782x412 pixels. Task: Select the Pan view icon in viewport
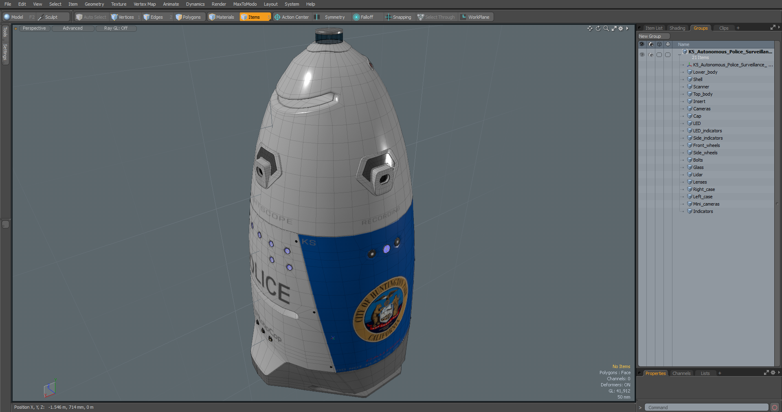(x=590, y=28)
